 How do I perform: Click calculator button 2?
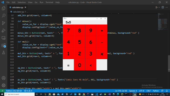(79, 53)
